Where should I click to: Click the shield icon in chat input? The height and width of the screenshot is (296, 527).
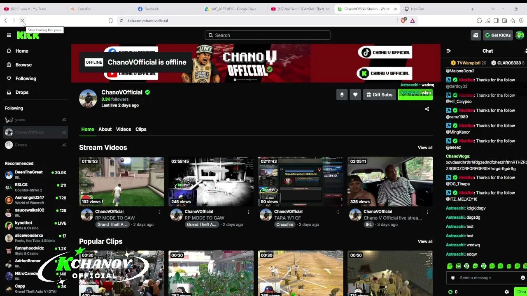point(453,278)
